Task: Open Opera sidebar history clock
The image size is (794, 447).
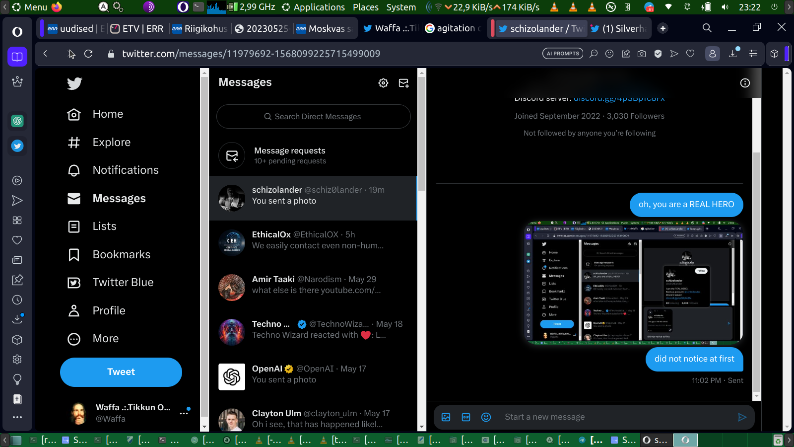Action: pos(17,300)
